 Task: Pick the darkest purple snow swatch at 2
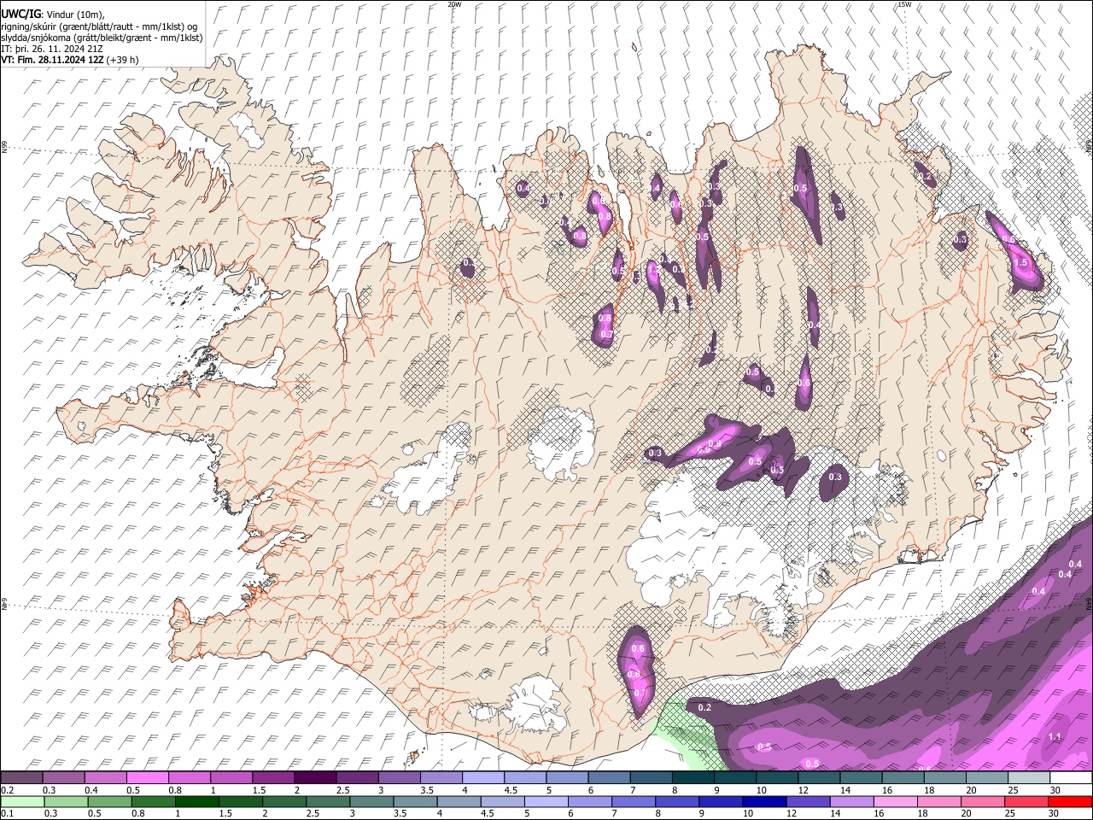315,778
